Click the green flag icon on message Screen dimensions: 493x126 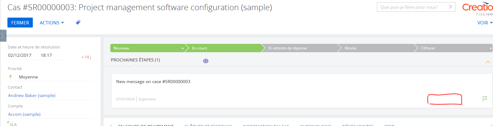(x=485, y=99)
